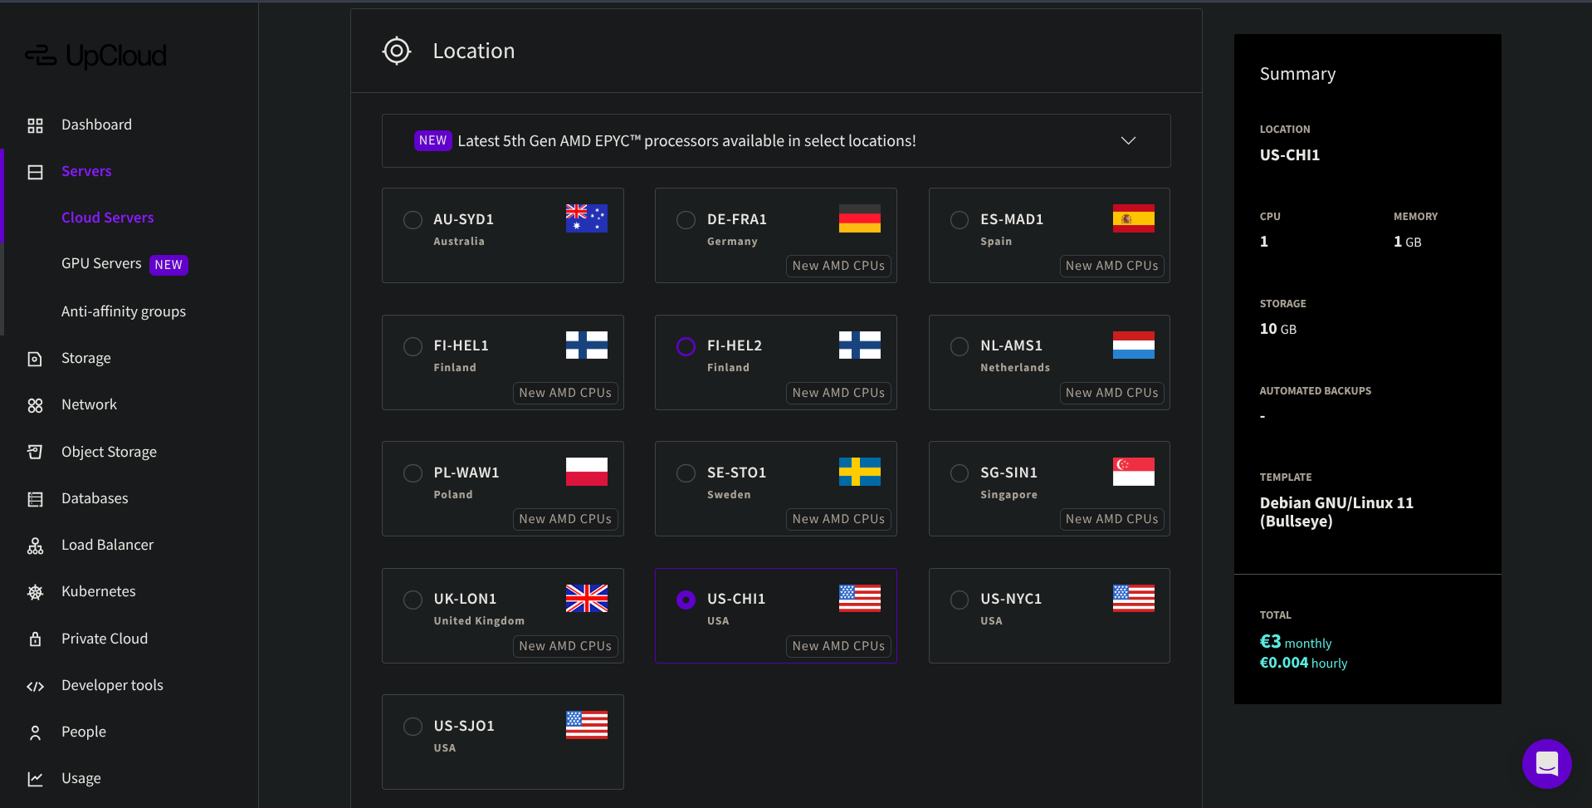Click the Kubernetes wheel icon

click(x=35, y=592)
